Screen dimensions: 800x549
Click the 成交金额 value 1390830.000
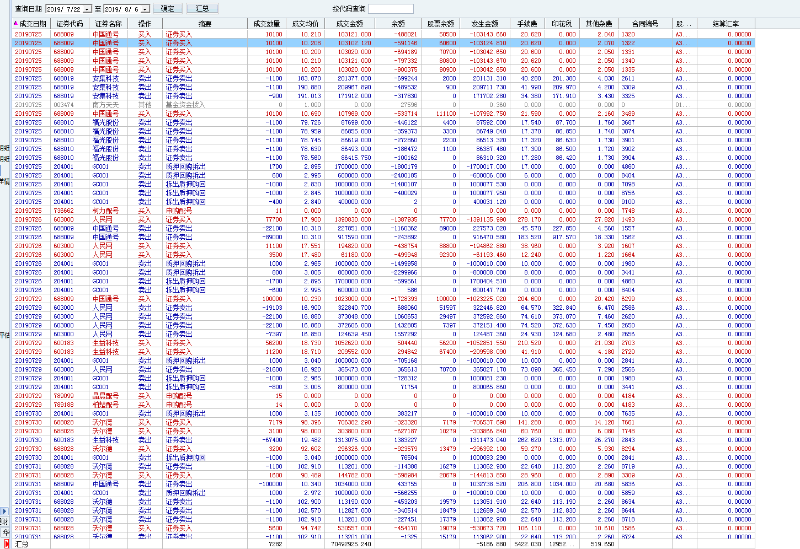click(353, 219)
